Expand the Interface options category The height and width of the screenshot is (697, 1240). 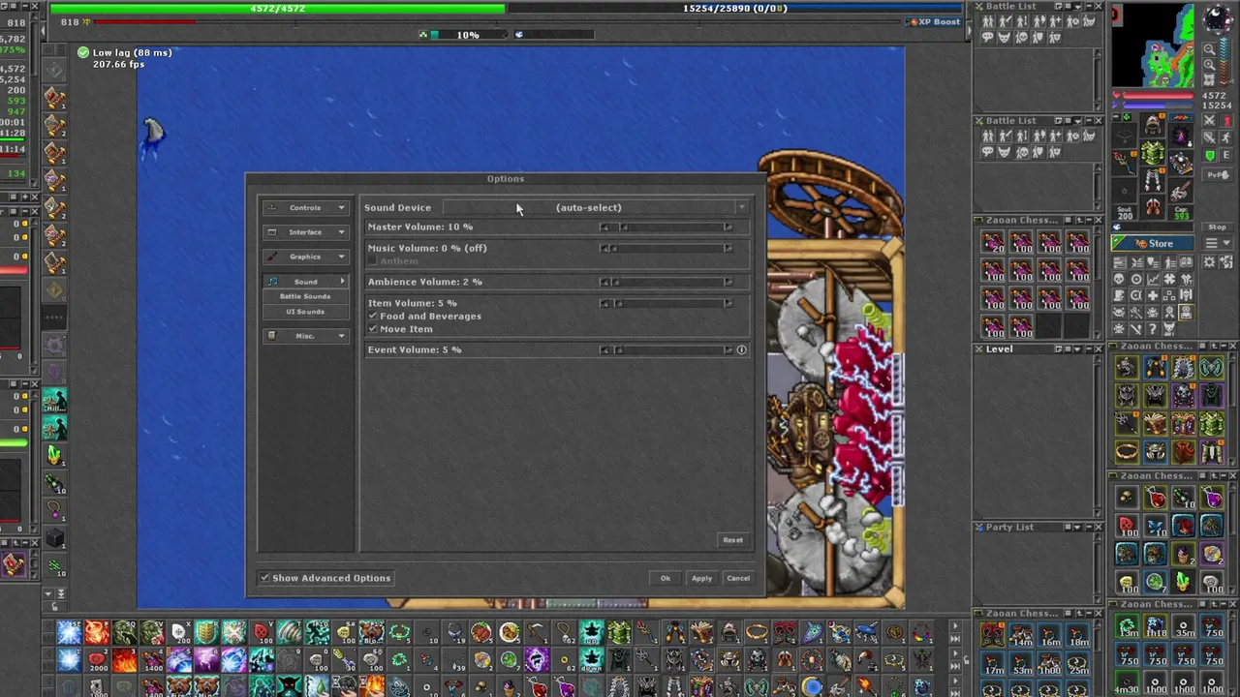(305, 232)
